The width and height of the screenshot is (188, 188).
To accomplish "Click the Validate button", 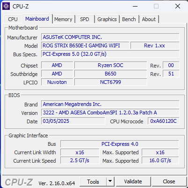I will [x=133, y=181].
